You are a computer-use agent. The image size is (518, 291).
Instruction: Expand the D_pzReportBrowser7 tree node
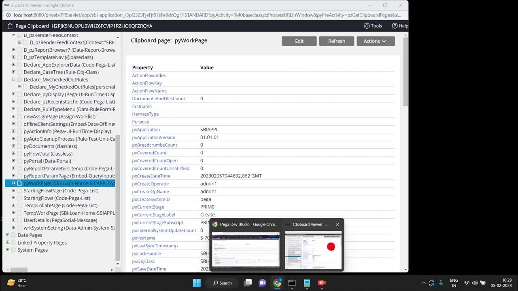[13, 50]
